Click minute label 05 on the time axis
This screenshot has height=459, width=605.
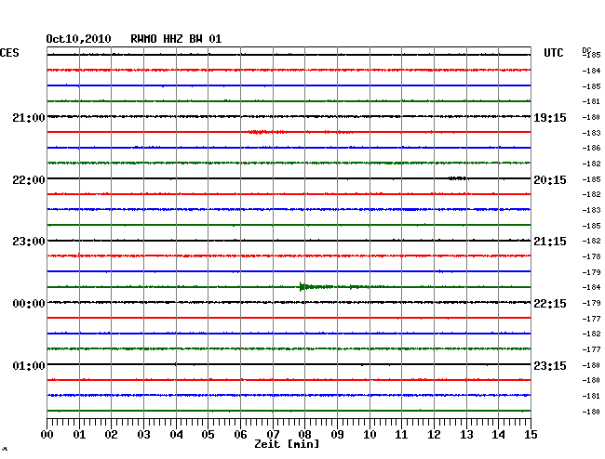tap(208, 434)
